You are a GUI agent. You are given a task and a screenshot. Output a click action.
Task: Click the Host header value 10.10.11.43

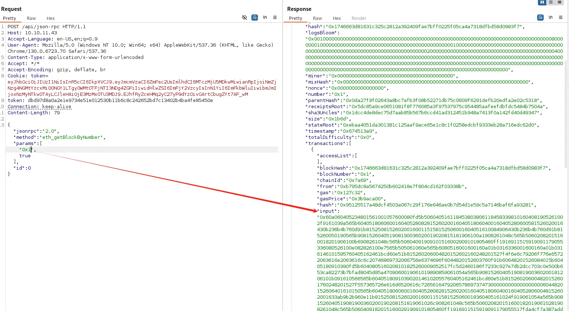pos(41,33)
